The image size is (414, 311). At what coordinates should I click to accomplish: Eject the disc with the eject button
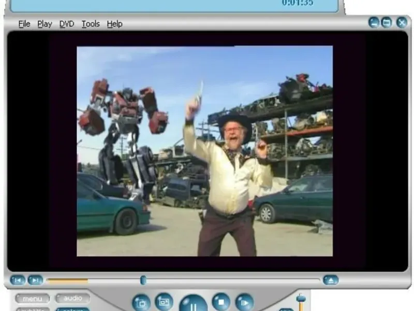pyautogui.click(x=331, y=280)
